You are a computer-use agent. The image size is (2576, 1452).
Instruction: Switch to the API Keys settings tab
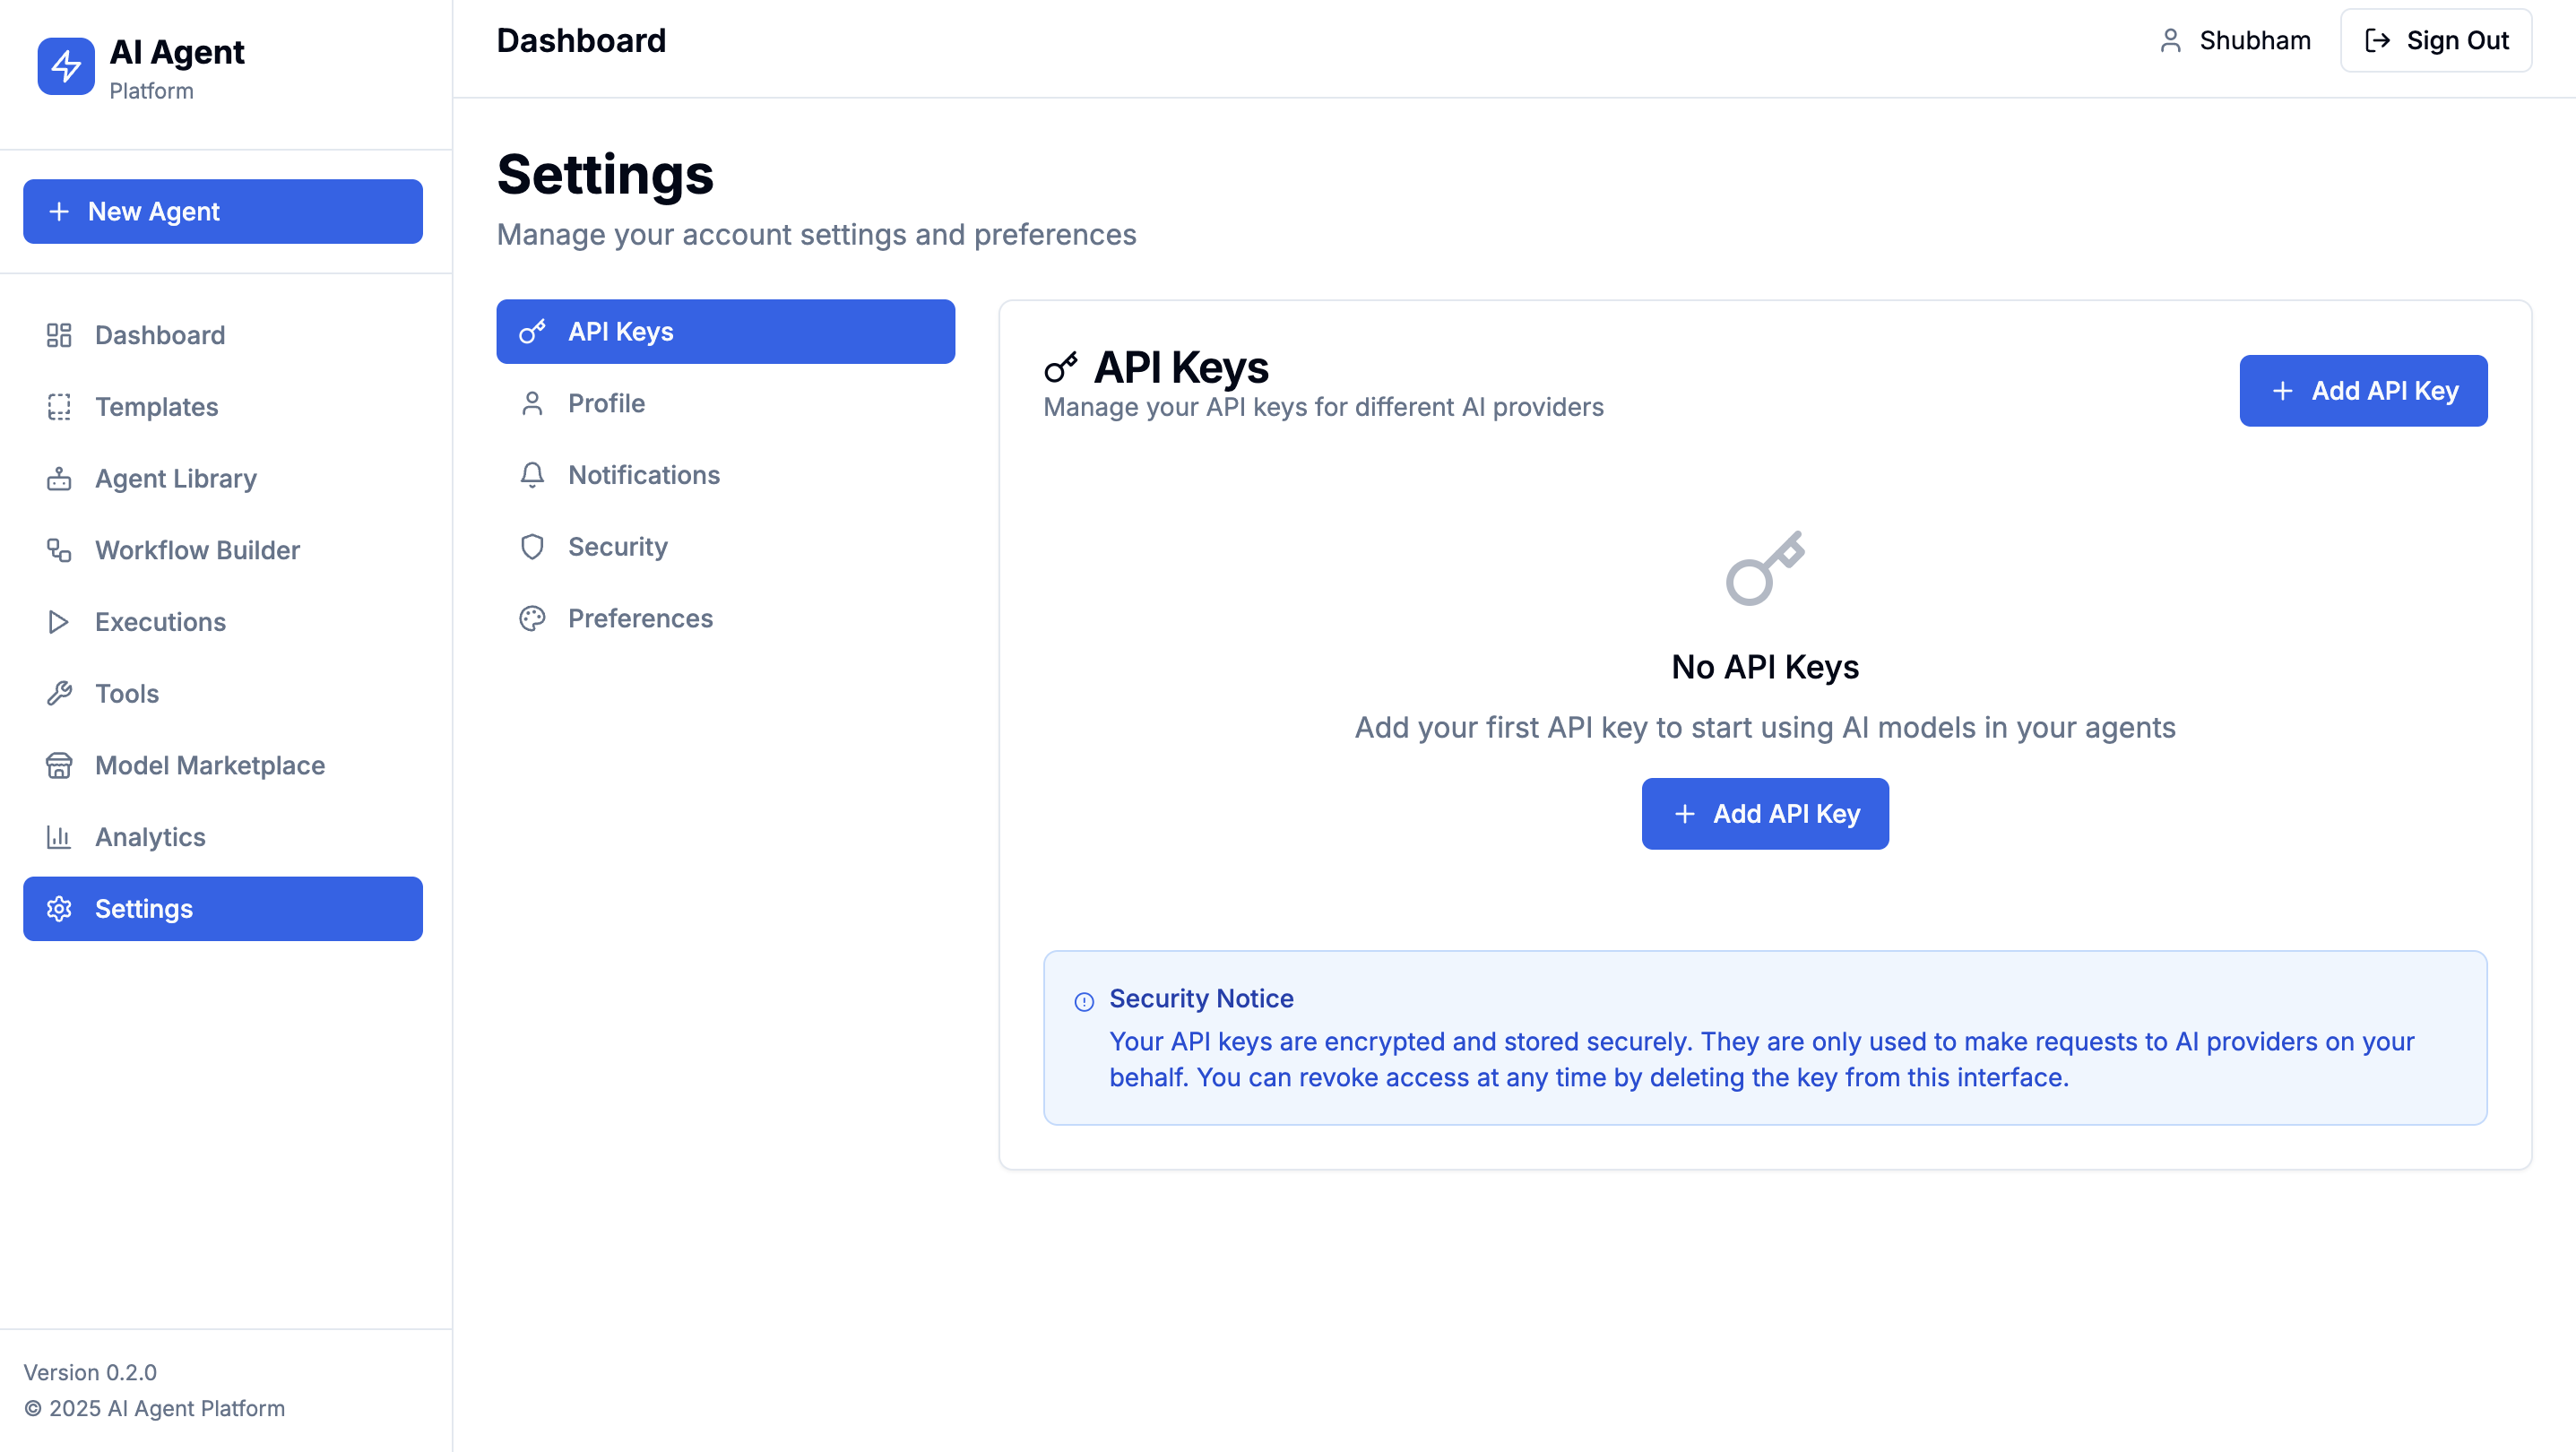pos(725,331)
